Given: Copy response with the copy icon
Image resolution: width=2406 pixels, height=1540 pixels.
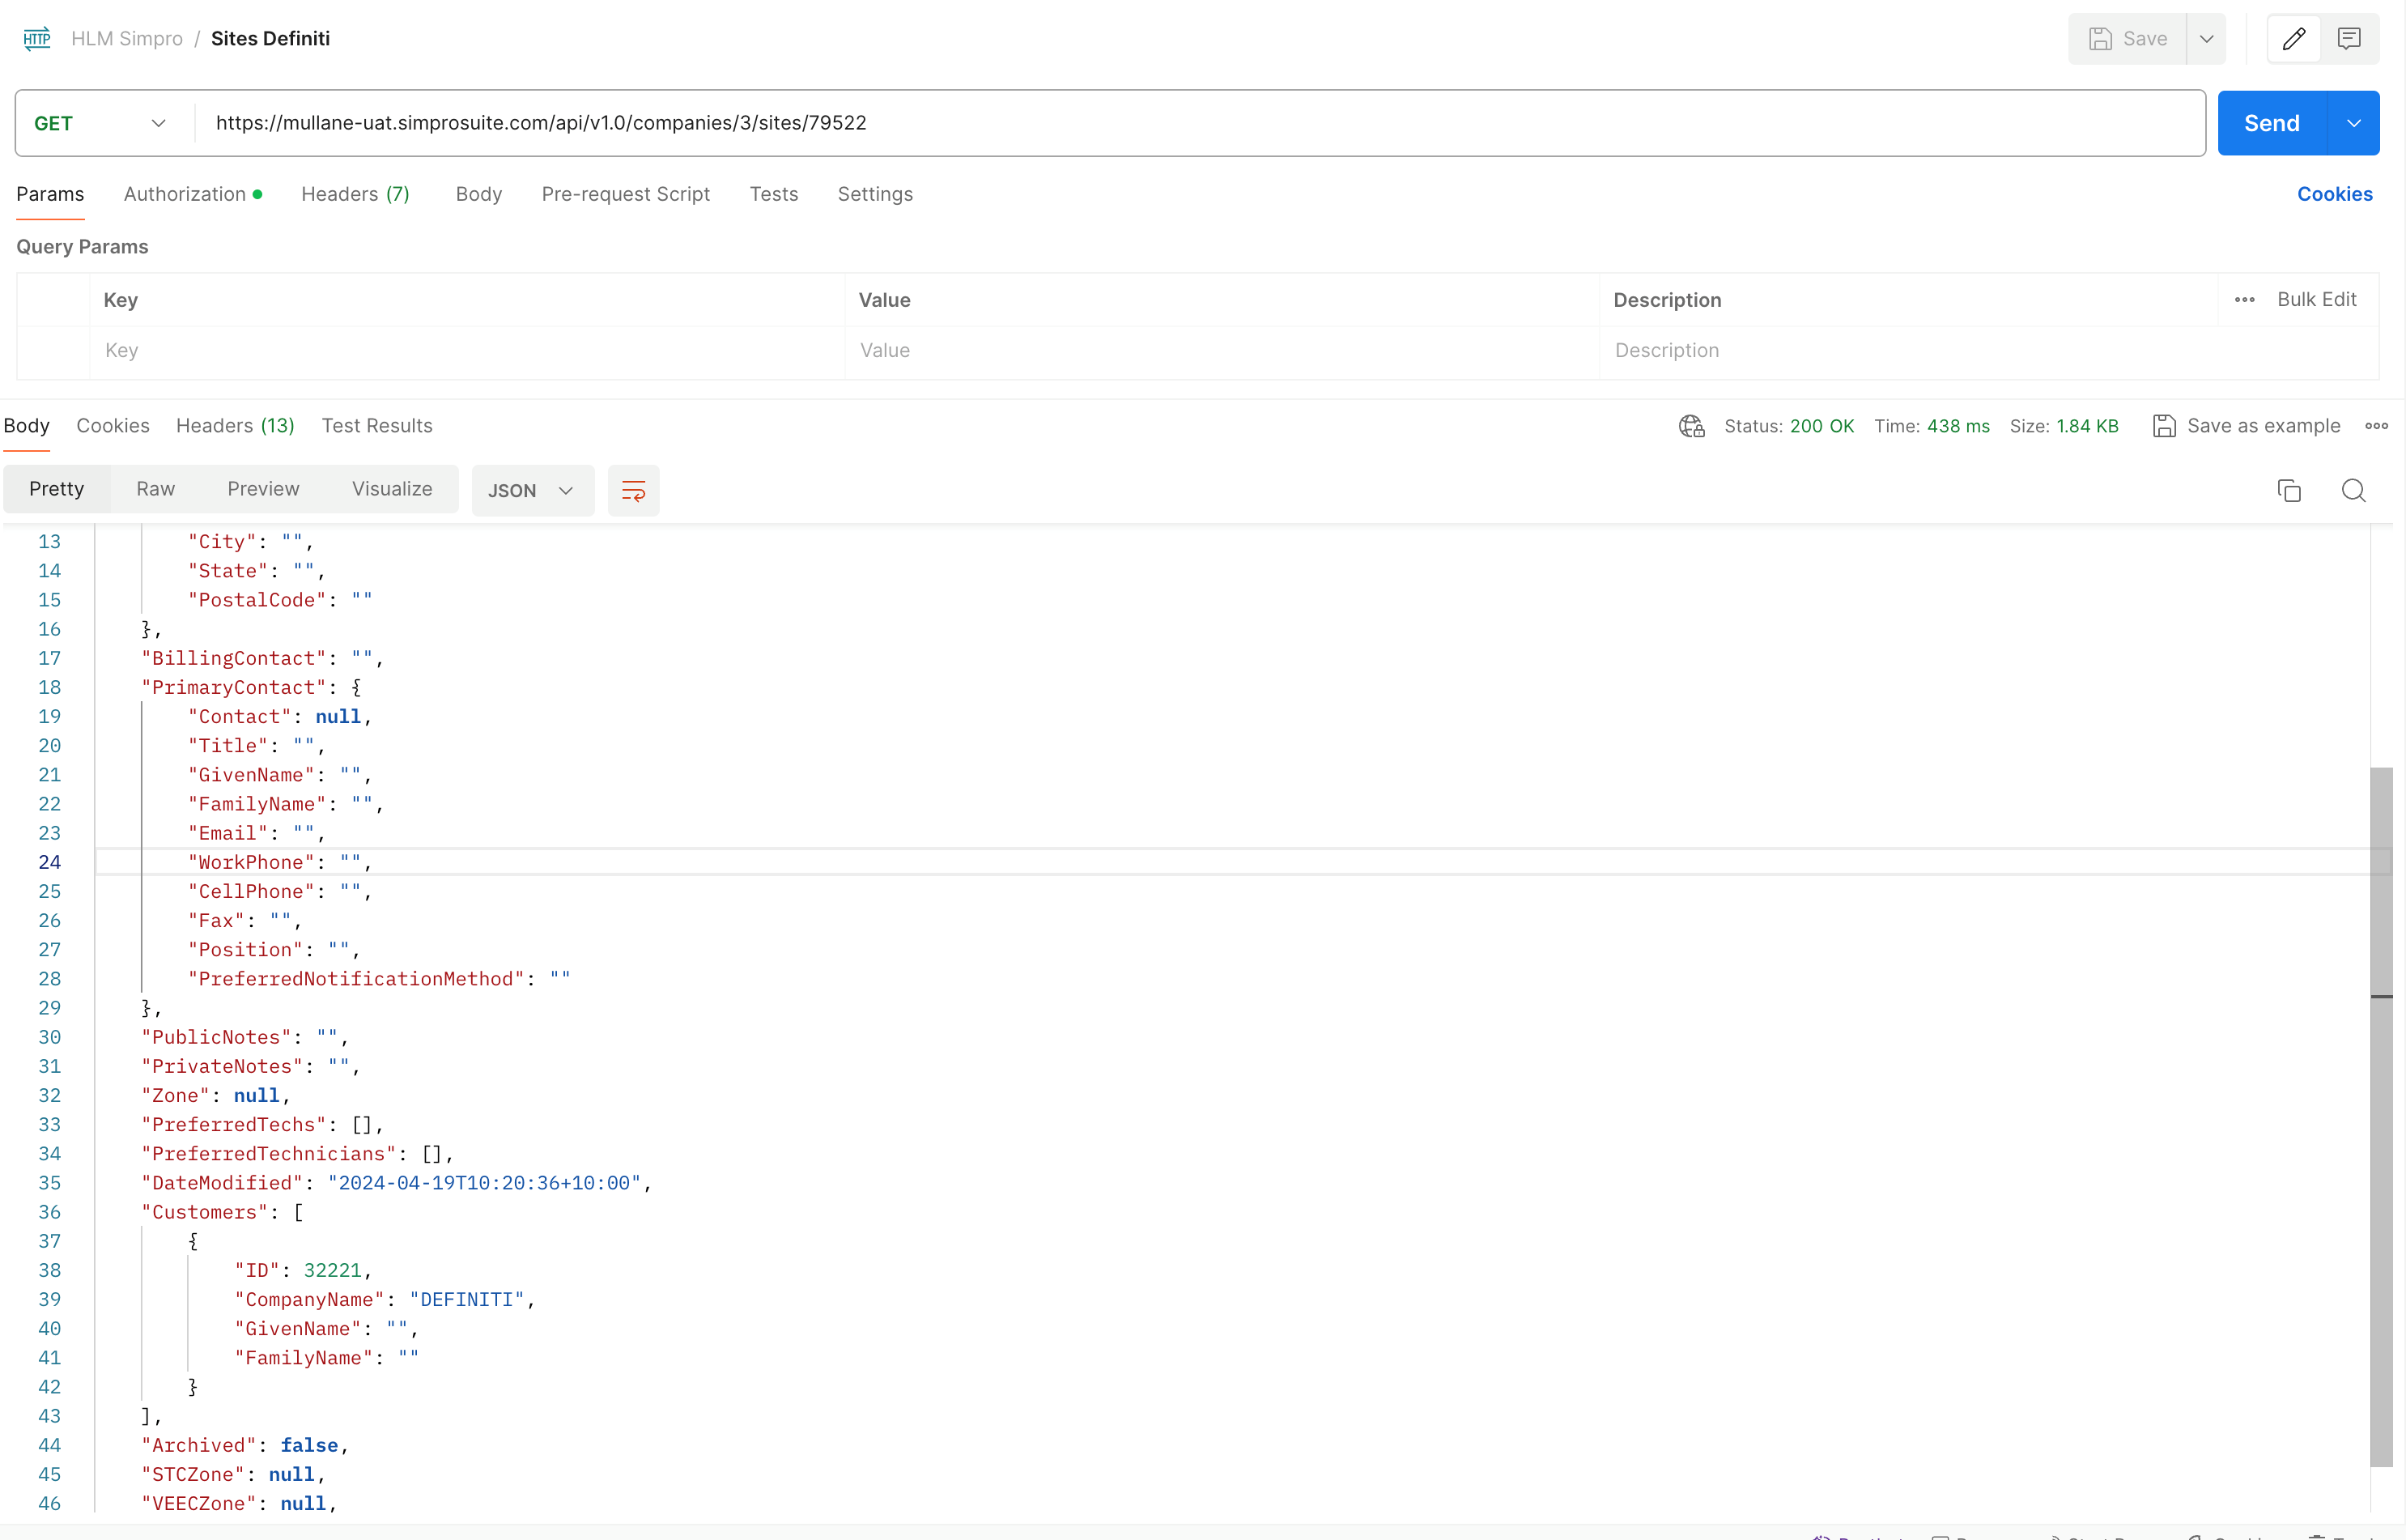Looking at the screenshot, I should pos(2289,491).
